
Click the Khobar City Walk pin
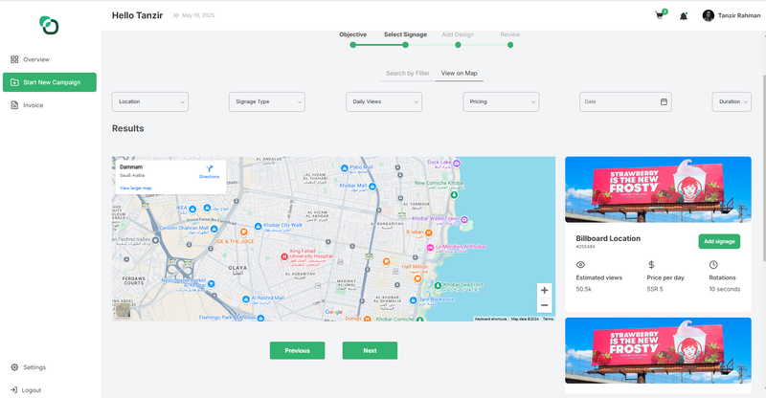[x=258, y=227]
